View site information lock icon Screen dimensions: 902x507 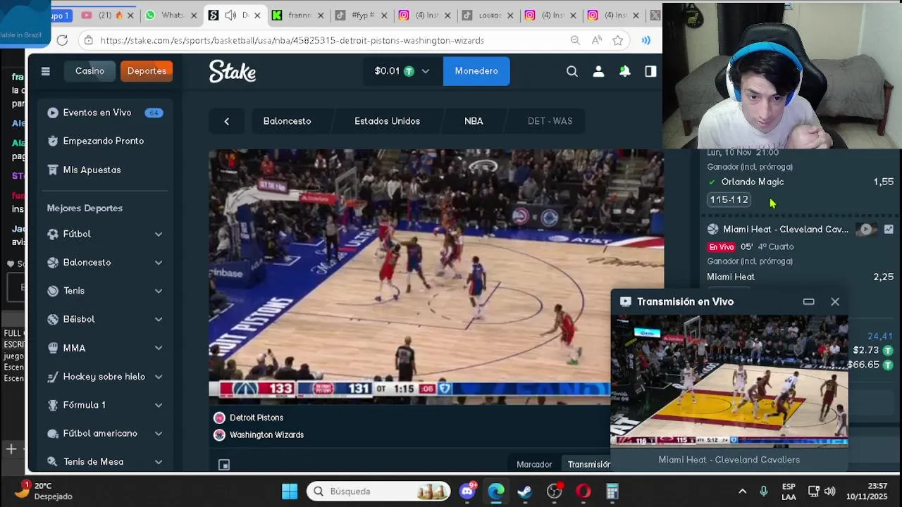tap(88, 40)
